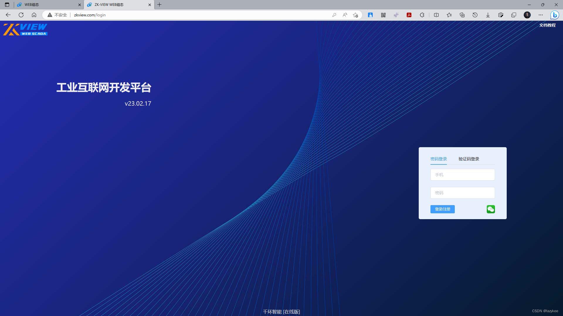Open the Collections icon

[462, 15]
